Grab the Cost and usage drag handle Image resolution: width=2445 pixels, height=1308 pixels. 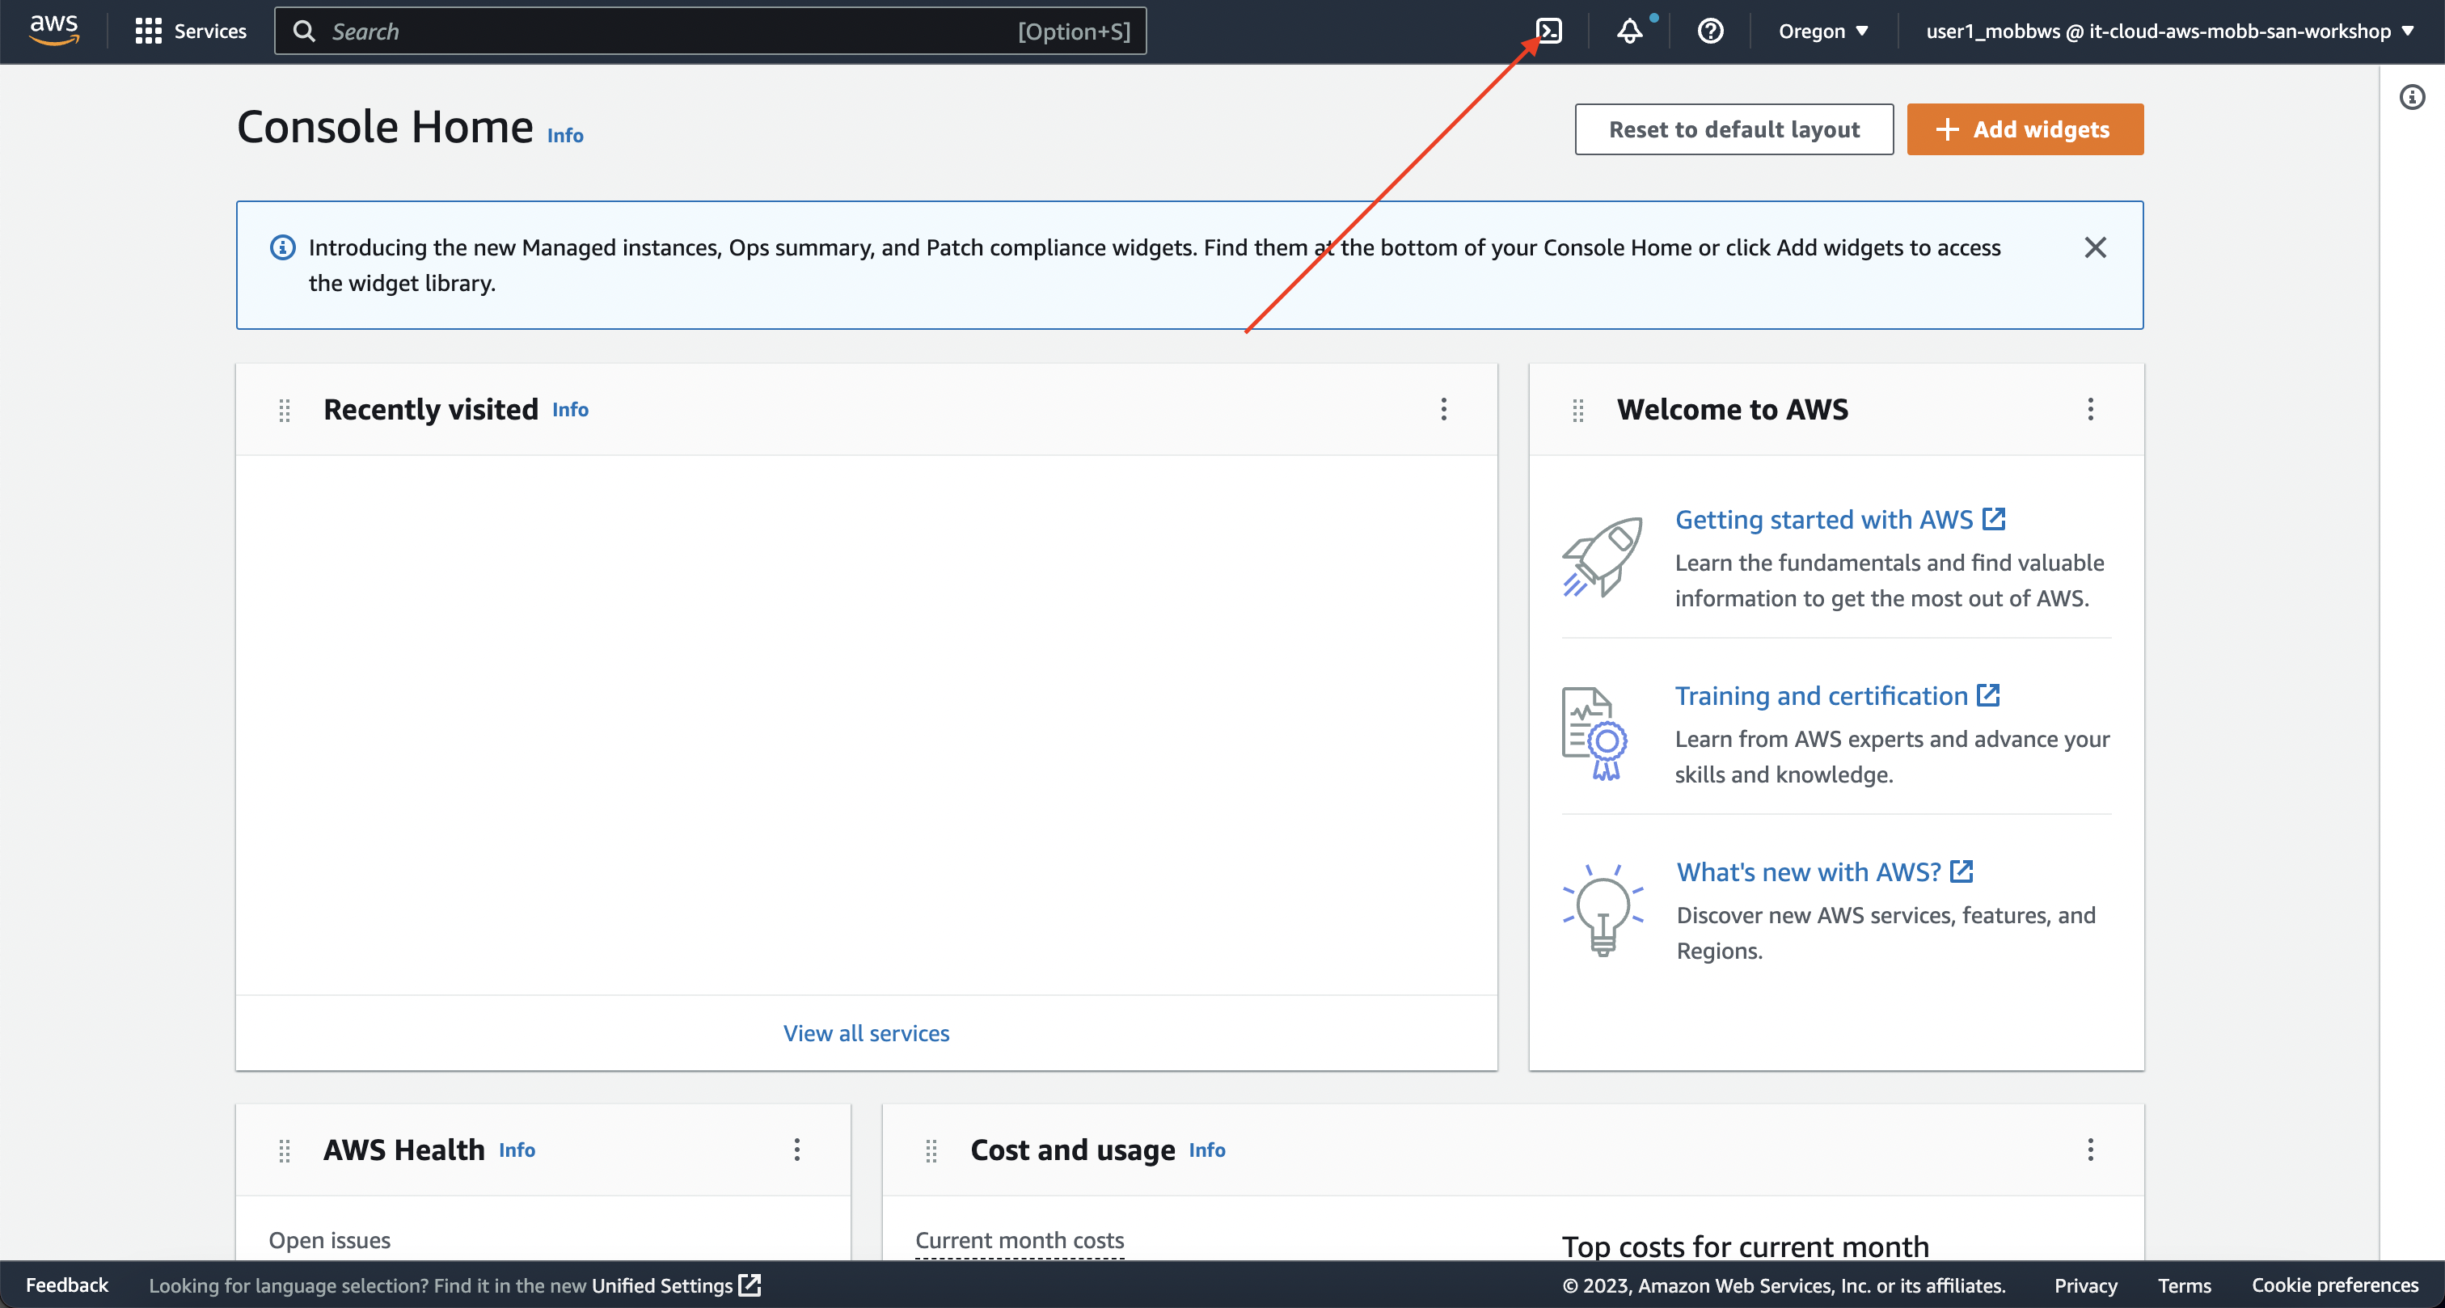(x=931, y=1150)
